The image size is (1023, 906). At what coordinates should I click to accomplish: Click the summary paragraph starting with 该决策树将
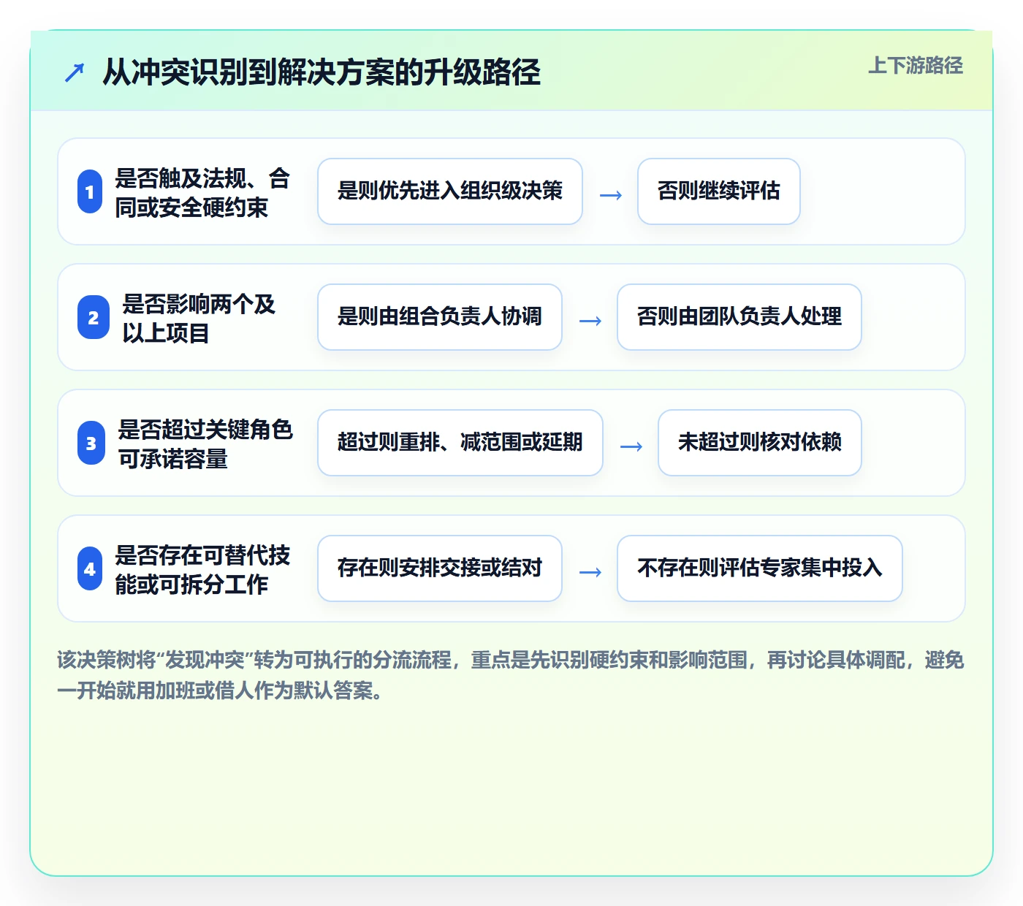coord(511,675)
